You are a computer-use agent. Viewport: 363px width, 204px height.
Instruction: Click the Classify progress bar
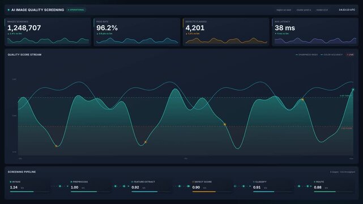click(273, 192)
